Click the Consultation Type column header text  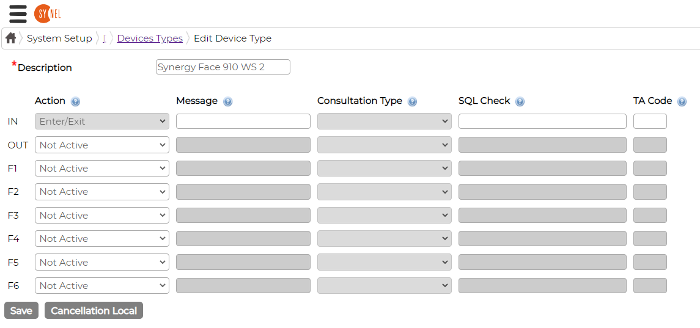(360, 101)
